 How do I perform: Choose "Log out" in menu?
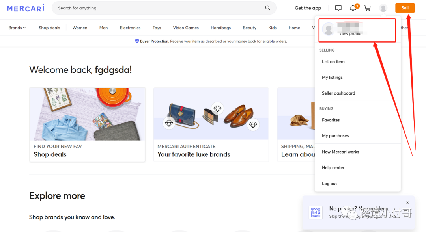click(329, 184)
